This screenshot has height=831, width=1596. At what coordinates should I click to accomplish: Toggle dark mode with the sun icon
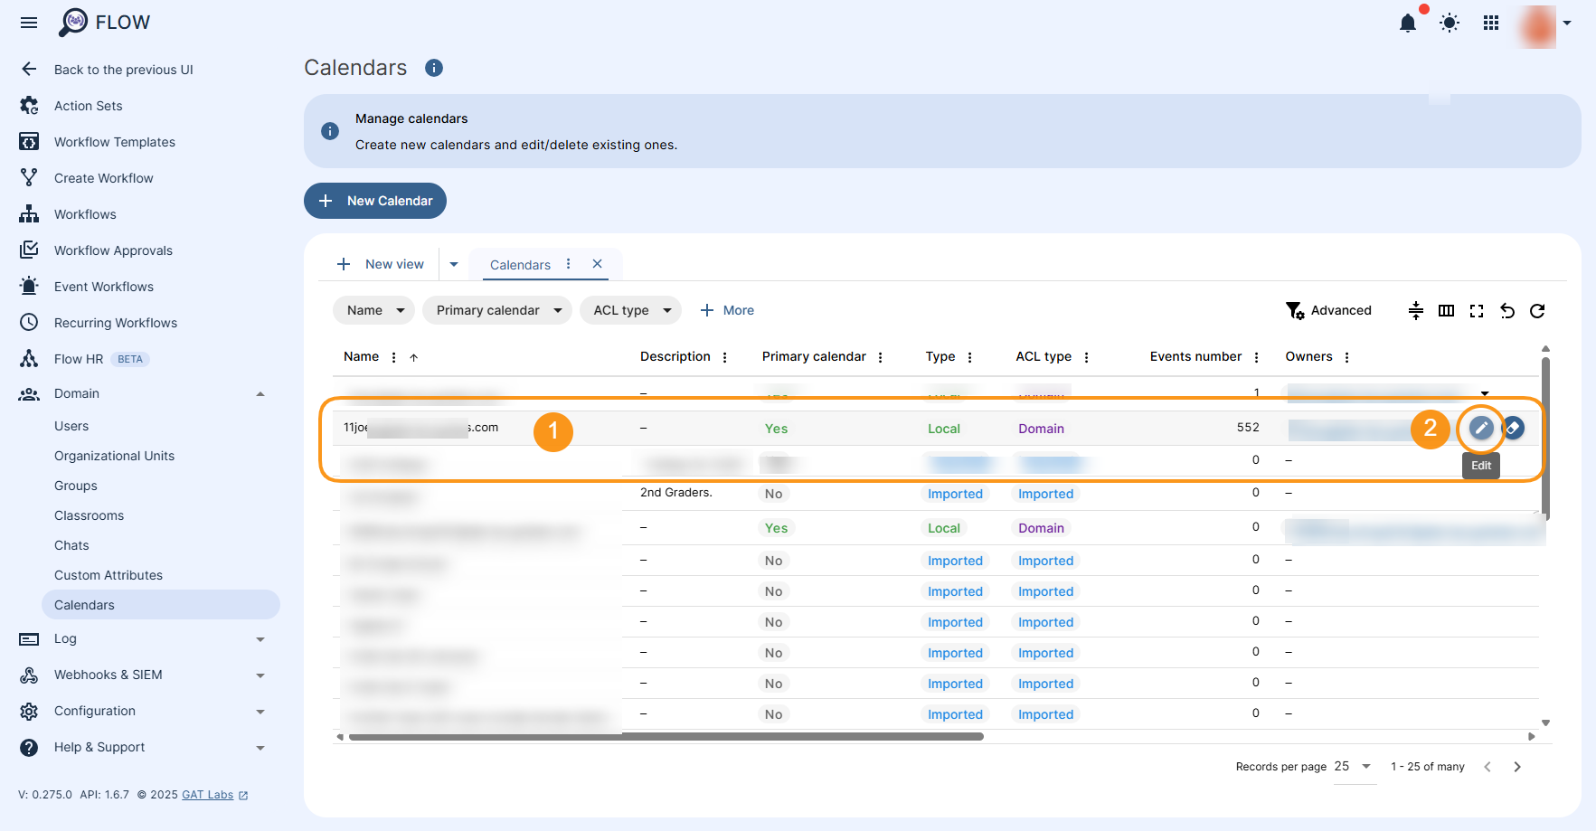coord(1450,24)
